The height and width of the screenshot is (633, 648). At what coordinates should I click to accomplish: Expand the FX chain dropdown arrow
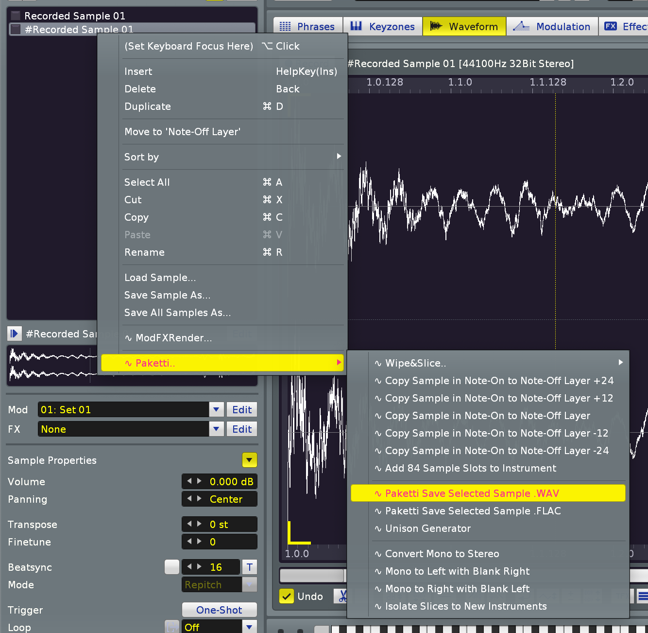[217, 429]
